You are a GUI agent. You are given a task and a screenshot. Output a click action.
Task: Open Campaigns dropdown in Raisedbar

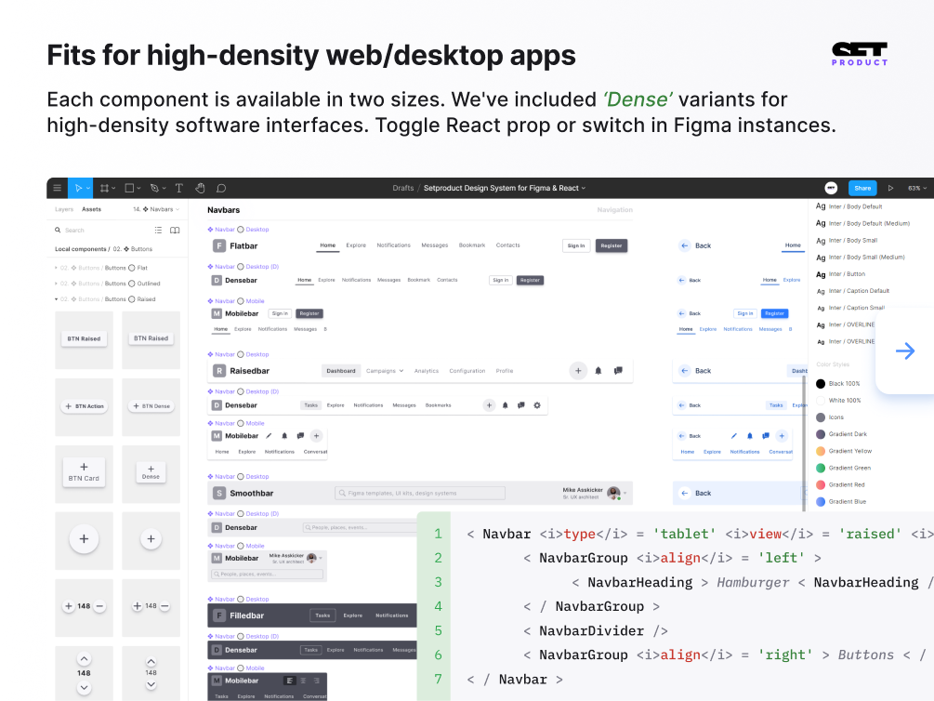[x=385, y=371]
